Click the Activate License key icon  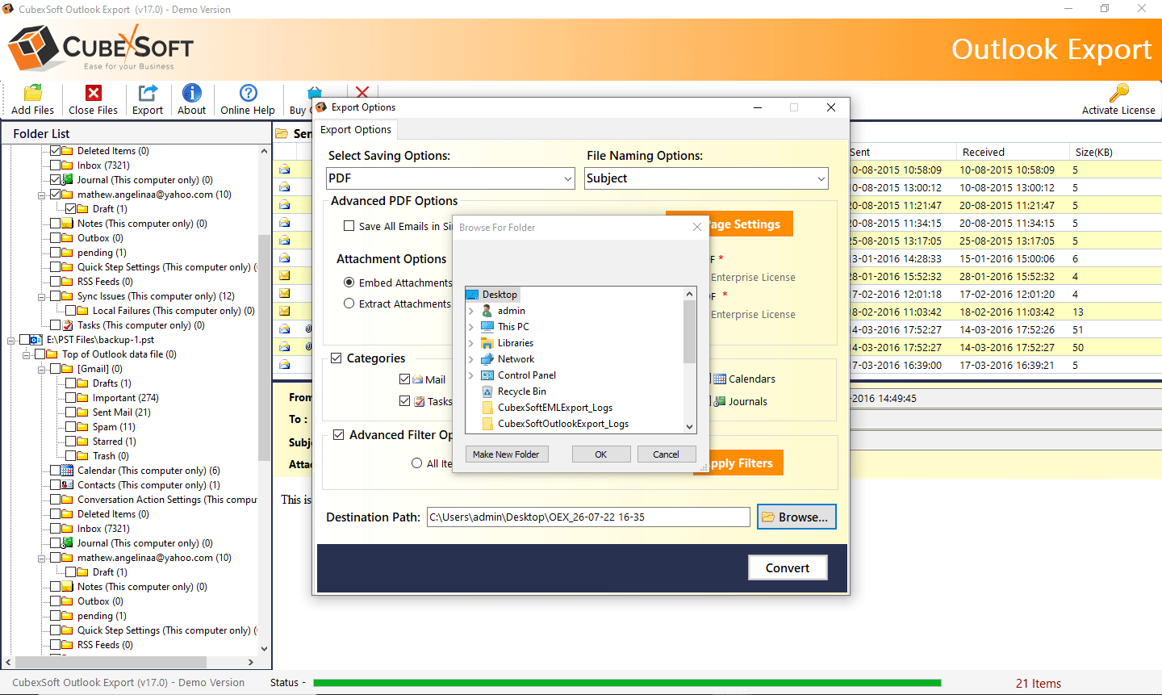click(x=1118, y=94)
